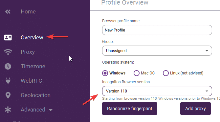Click the Geolocation pin icon

pyautogui.click(x=8, y=95)
